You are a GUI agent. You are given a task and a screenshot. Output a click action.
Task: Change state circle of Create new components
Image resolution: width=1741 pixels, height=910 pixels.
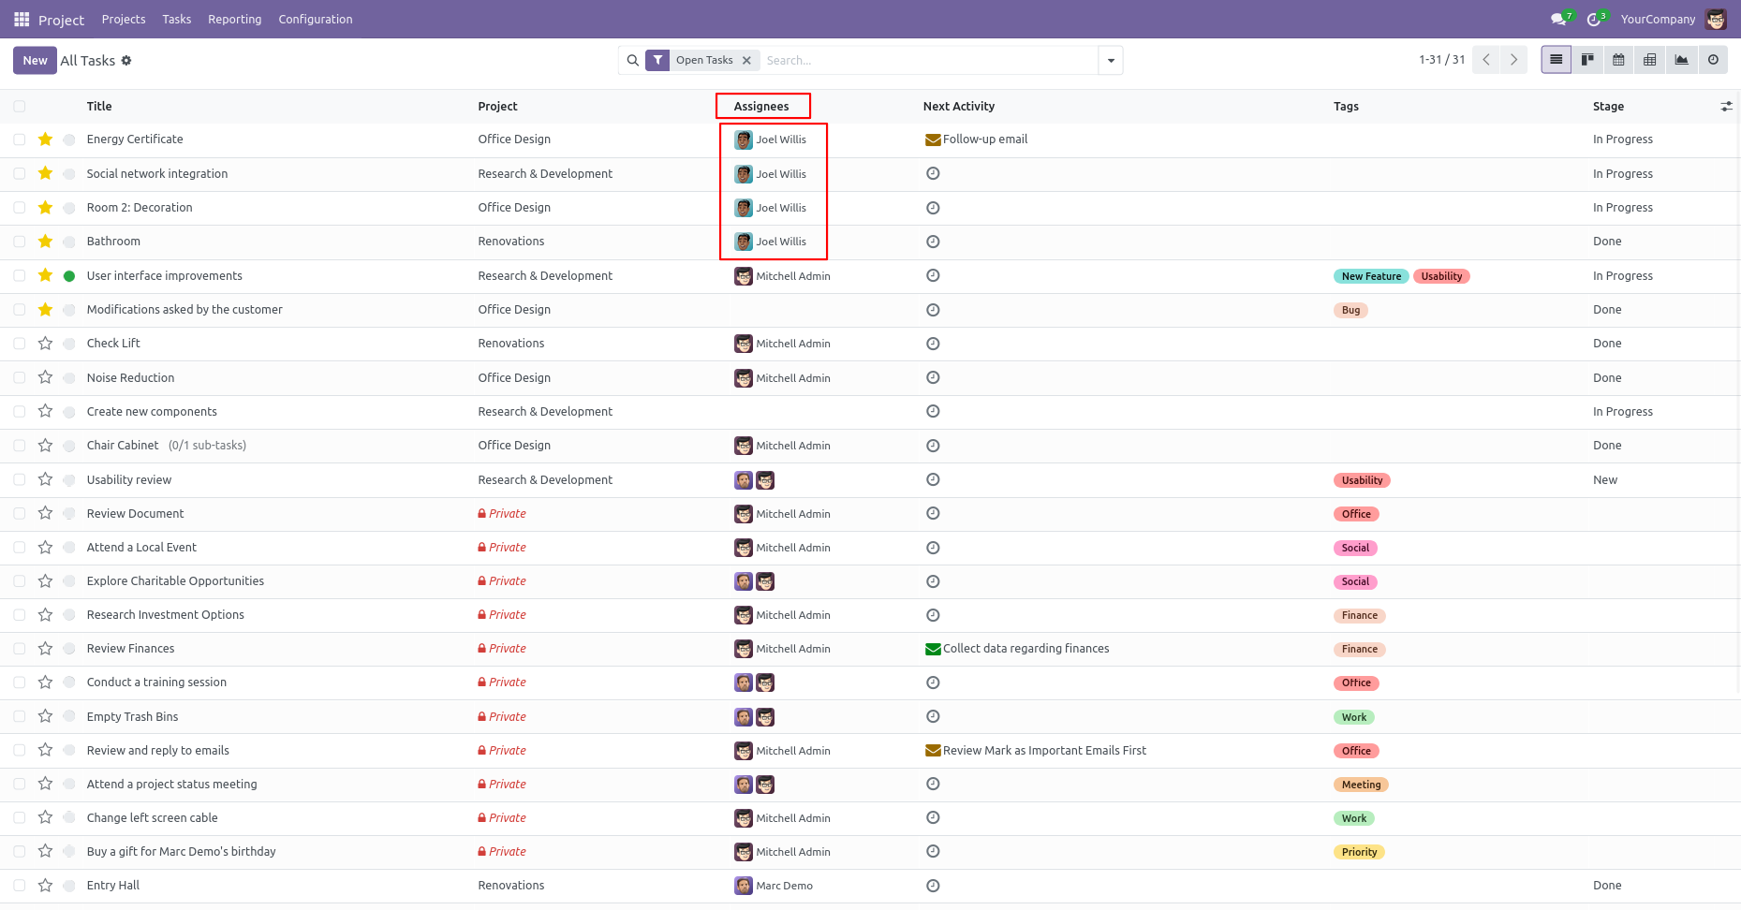coord(69,412)
